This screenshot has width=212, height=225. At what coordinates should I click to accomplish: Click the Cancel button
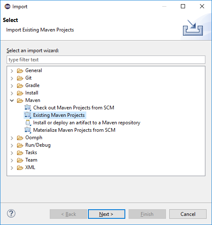(x=188, y=214)
